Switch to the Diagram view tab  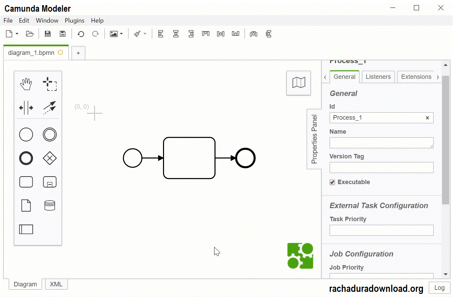(x=25, y=284)
